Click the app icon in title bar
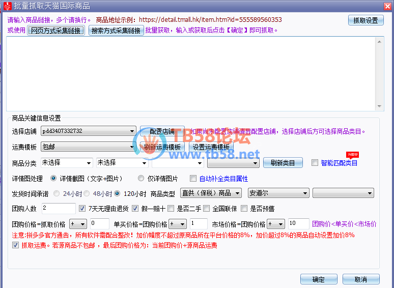 click(x=7, y=6)
